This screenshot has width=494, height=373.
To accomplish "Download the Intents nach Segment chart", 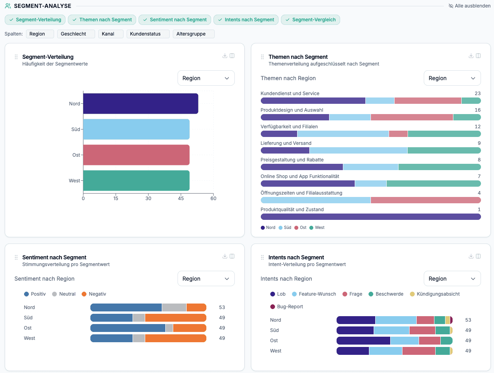I will 471,256.
